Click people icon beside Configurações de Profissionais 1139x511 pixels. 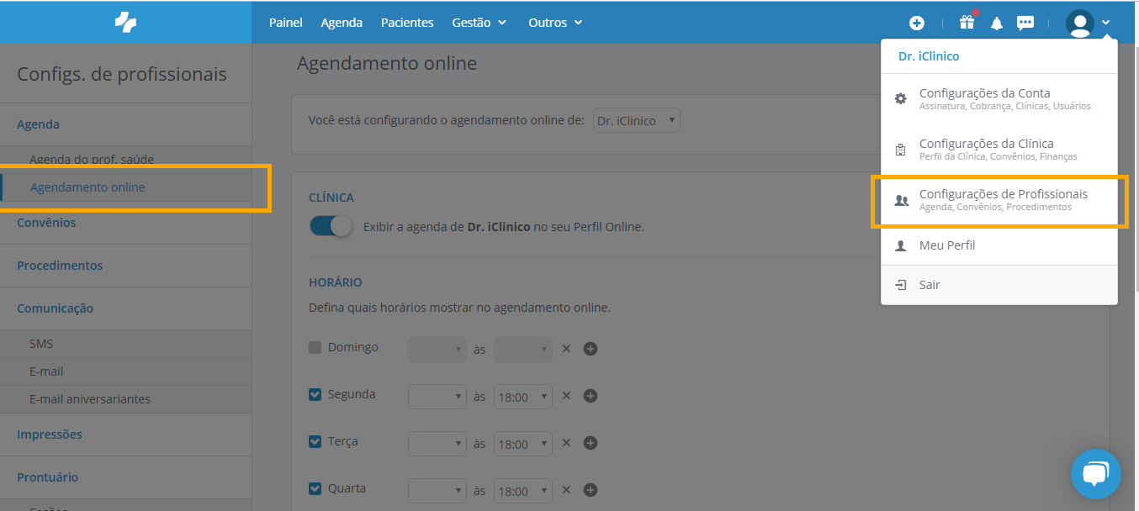coord(901,200)
